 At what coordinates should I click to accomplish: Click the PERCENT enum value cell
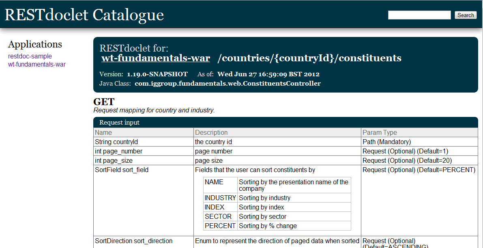(220, 226)
